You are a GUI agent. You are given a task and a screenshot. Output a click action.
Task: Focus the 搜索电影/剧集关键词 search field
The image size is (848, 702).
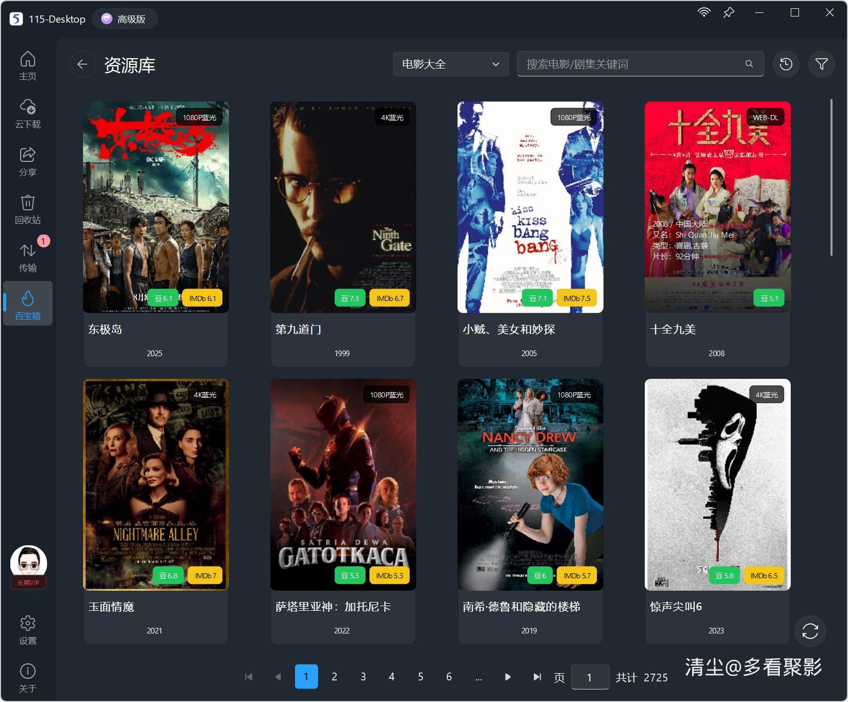point(640,64)
